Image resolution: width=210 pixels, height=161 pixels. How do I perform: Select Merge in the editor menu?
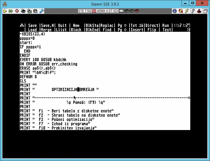[x=46, y=30]
